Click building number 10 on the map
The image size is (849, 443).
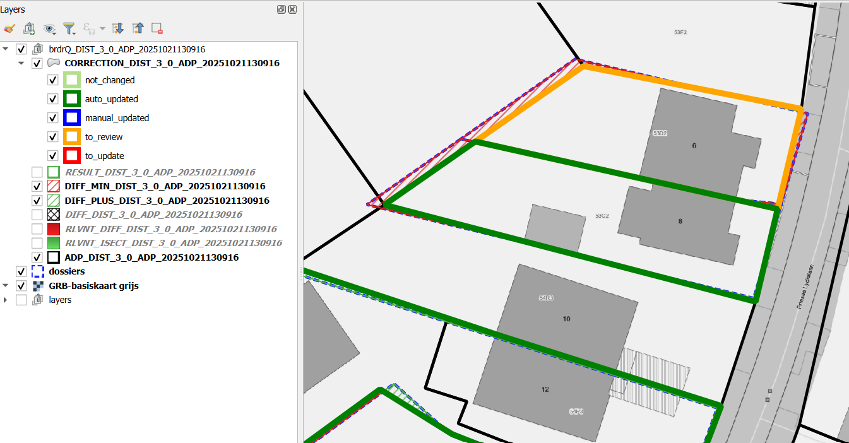pyautogui.click(x=566, y=319)
